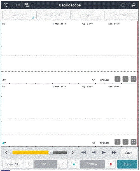140x171 pixels.
Task: Increase the 100 us time base
Action: click(62, 164)
